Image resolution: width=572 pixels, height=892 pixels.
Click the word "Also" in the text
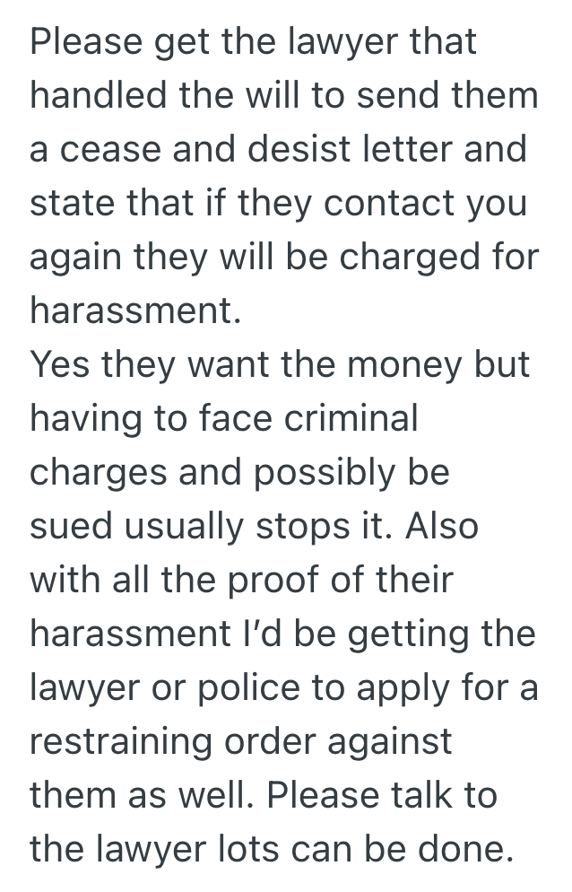pos(442,527)
